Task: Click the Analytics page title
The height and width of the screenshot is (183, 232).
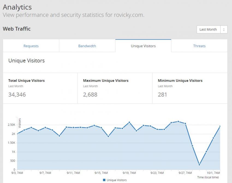Action: tap(17, 7)
